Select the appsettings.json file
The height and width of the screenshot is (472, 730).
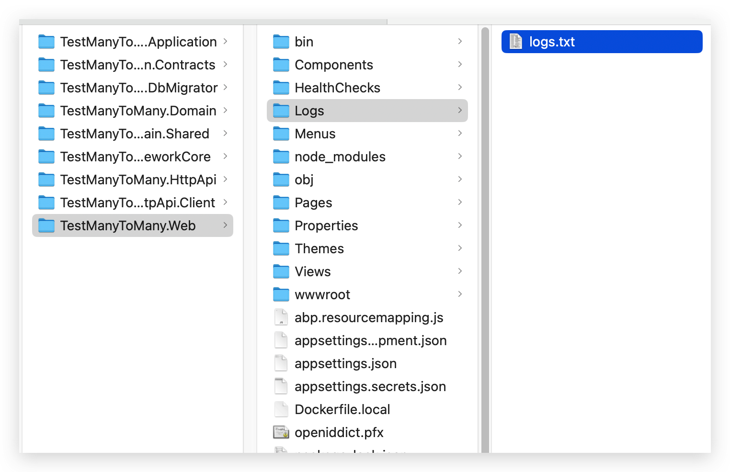pyautogui.click(x=345, y=363)
